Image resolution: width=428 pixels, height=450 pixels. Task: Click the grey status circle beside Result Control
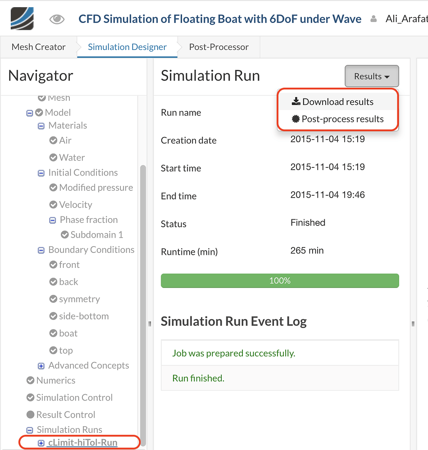tap(31, 414)
